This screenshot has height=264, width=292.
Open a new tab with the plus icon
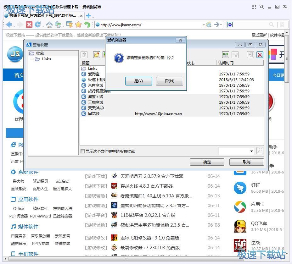point(88,16)
